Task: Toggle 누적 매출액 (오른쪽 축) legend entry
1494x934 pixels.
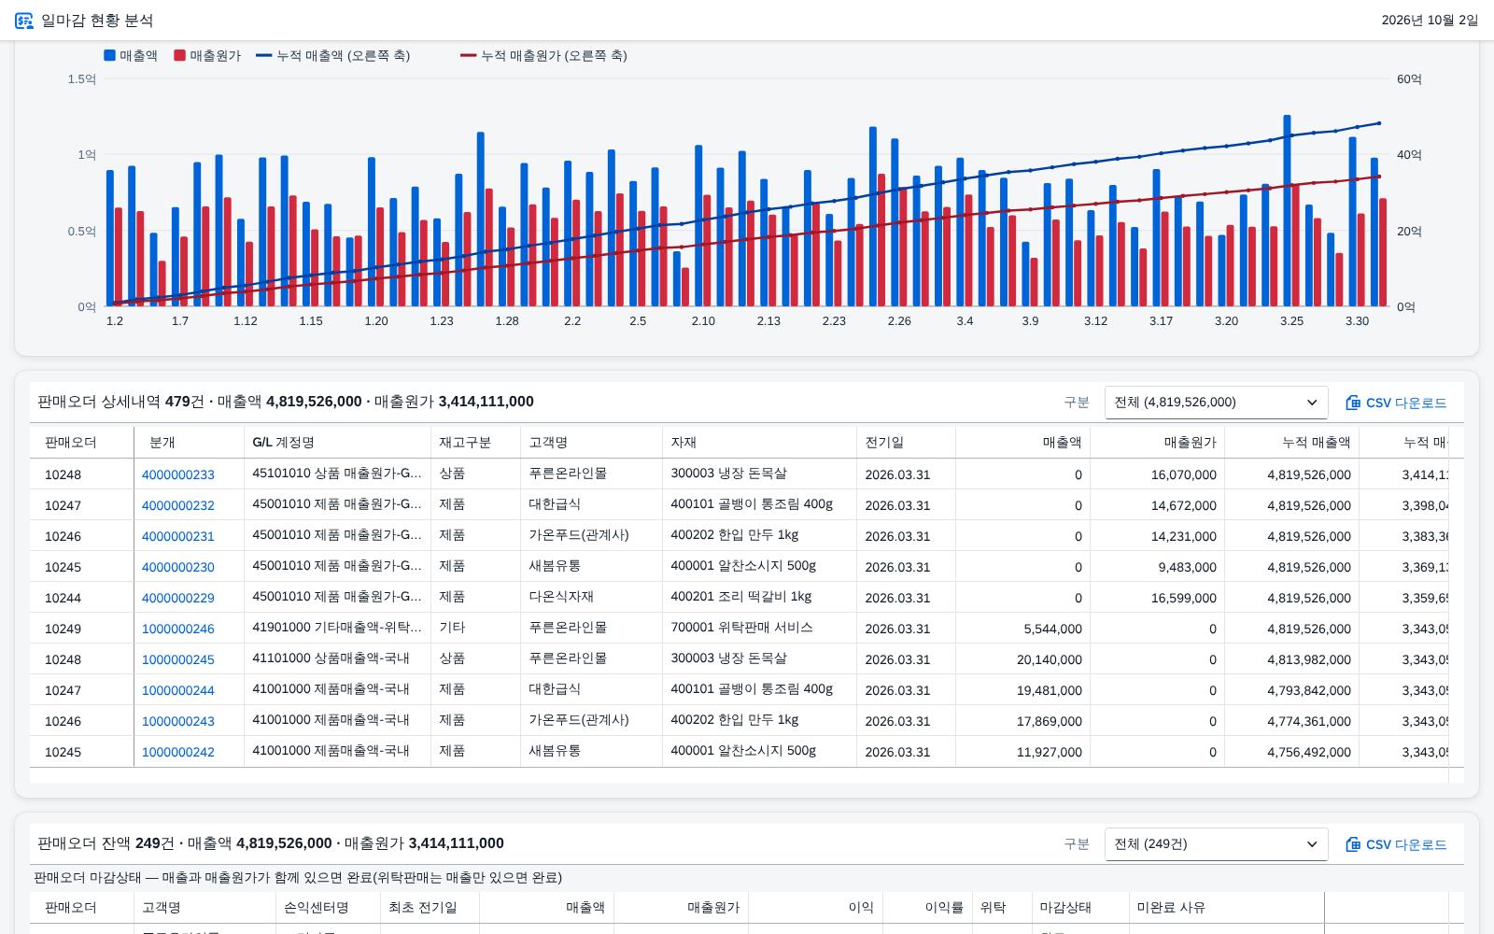Action: point(333,55)
